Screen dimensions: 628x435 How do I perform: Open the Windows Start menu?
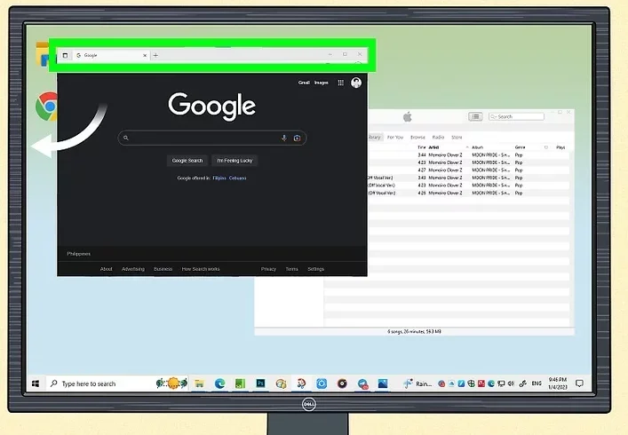36,384
